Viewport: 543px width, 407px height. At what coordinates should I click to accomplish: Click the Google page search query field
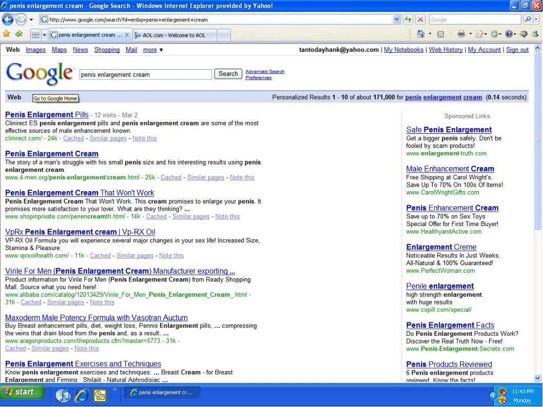click(145, 74)
